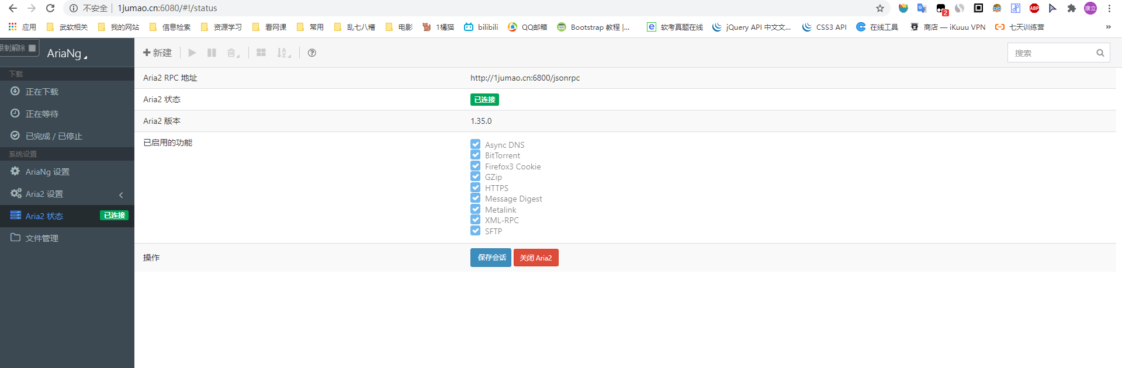Open the 我的网站 bookmark folder
This screenshot has height=368, width=1122.
pyautogui.click(x=119, y=27)
